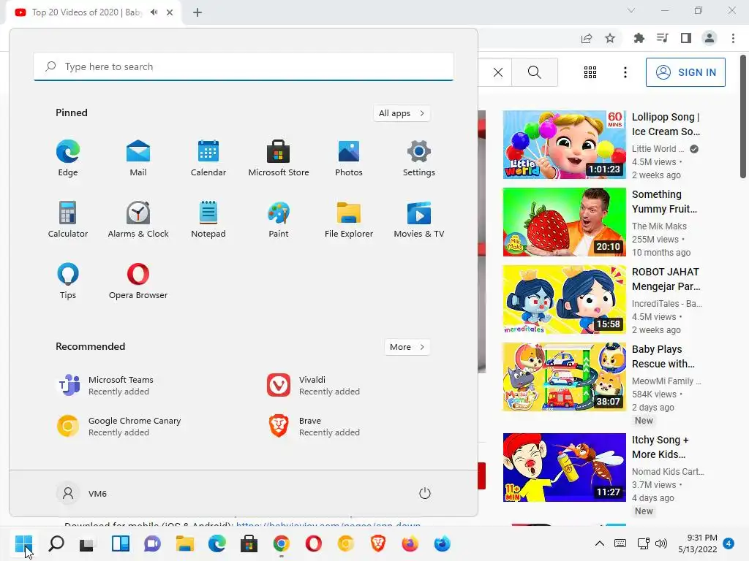The width and height of the screenshot is (749, 561).
Task: Mute the YouTube tab via its speaker icon
Action: click(x=154, y=12)
